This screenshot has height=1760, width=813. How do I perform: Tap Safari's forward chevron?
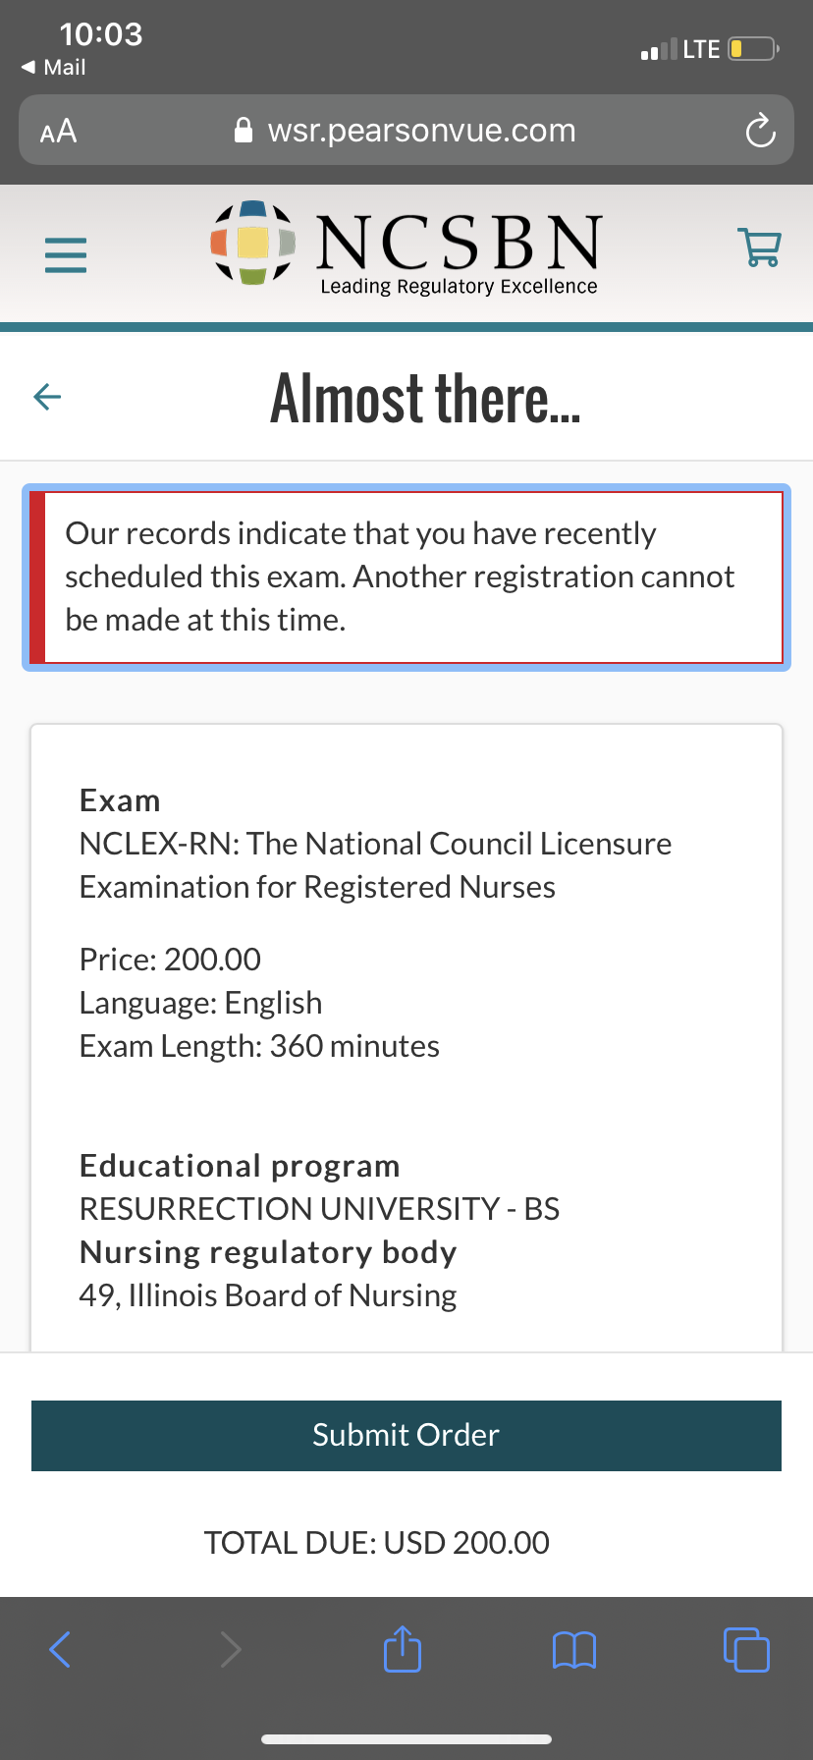tap(231, 1650)
